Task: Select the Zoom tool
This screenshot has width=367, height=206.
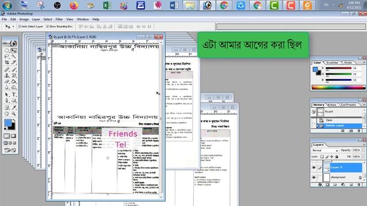Action: pyautogui.click(x=14, y=114)
